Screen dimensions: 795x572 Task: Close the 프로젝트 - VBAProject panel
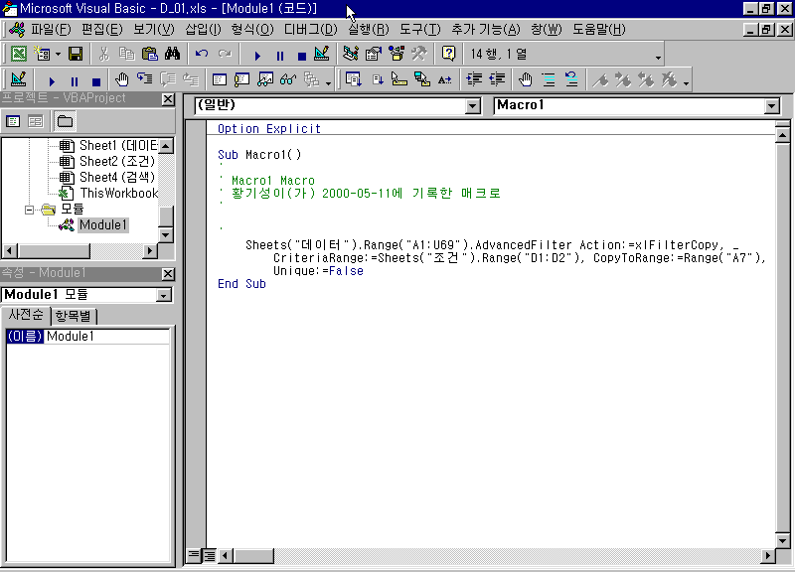click(x=168, y=99)
